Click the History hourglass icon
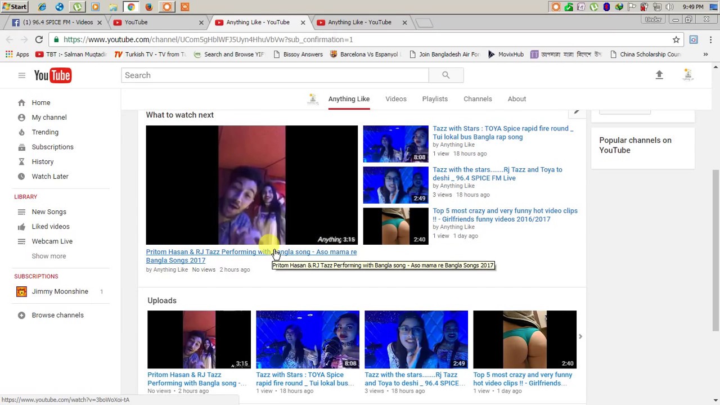Screen dimensions: 720x405 pyautogui.click(x=21, y=161)
